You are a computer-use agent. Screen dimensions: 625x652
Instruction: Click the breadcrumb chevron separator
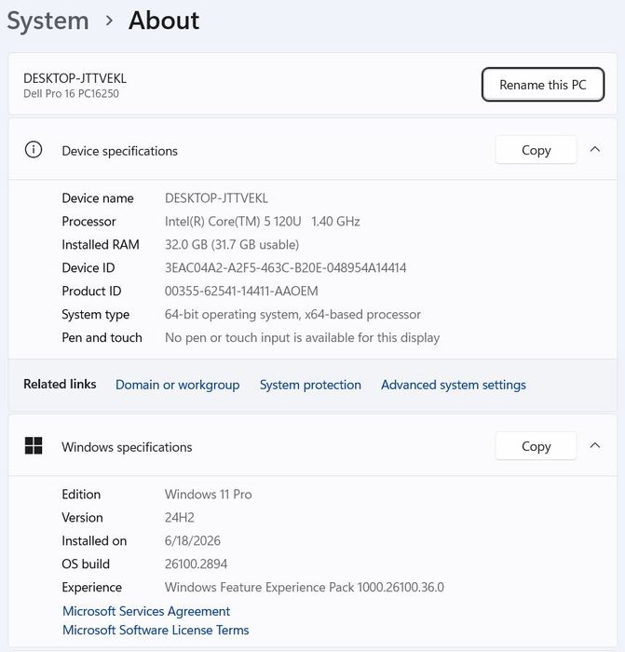click(109, 20)
